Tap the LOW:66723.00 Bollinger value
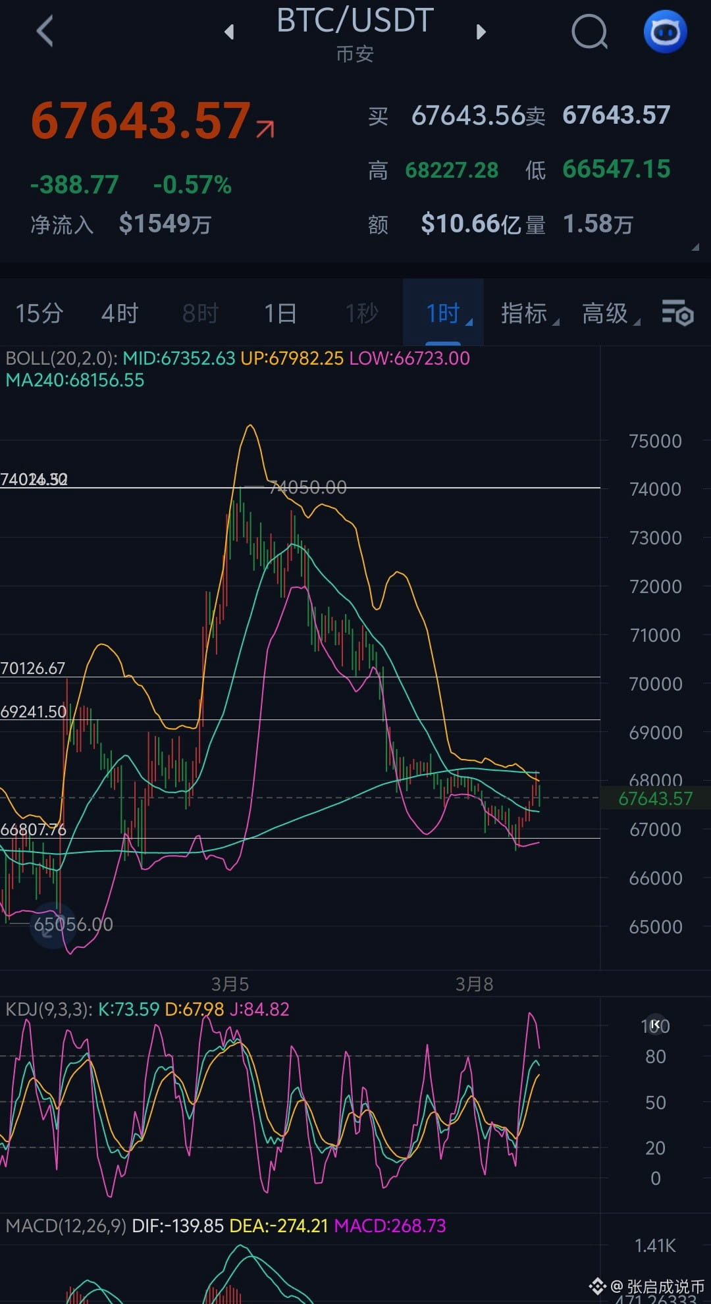711x1304 pixels. click(409, 359)
